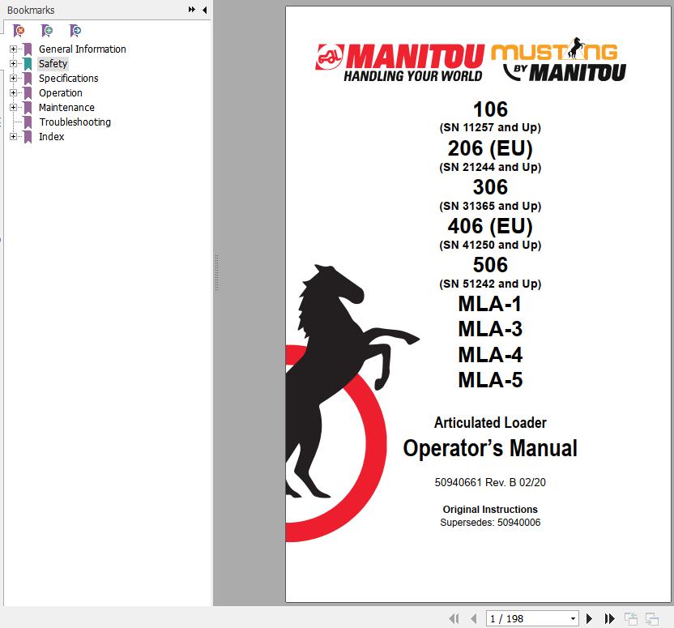Click the '506' model heading
This screenshot has width=674, height=628.
[x=490, y=265]
